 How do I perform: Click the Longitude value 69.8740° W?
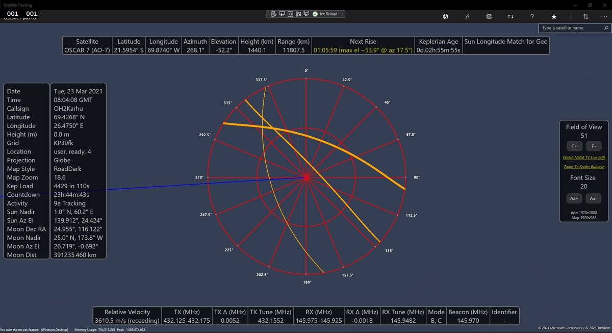coord(164,50)
